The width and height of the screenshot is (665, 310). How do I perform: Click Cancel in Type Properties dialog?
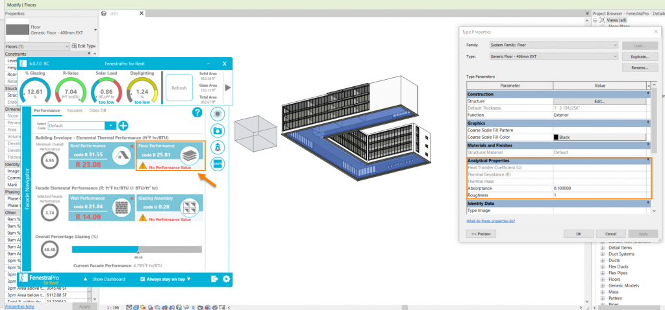[610, 233]
